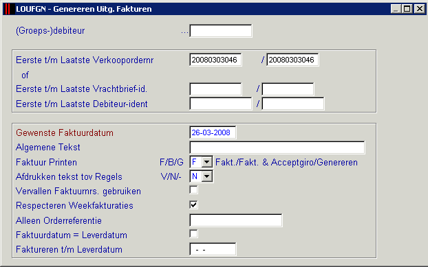
Task: Edit the Gewenste Faktuurdatum date field
Action: [213, 132]
